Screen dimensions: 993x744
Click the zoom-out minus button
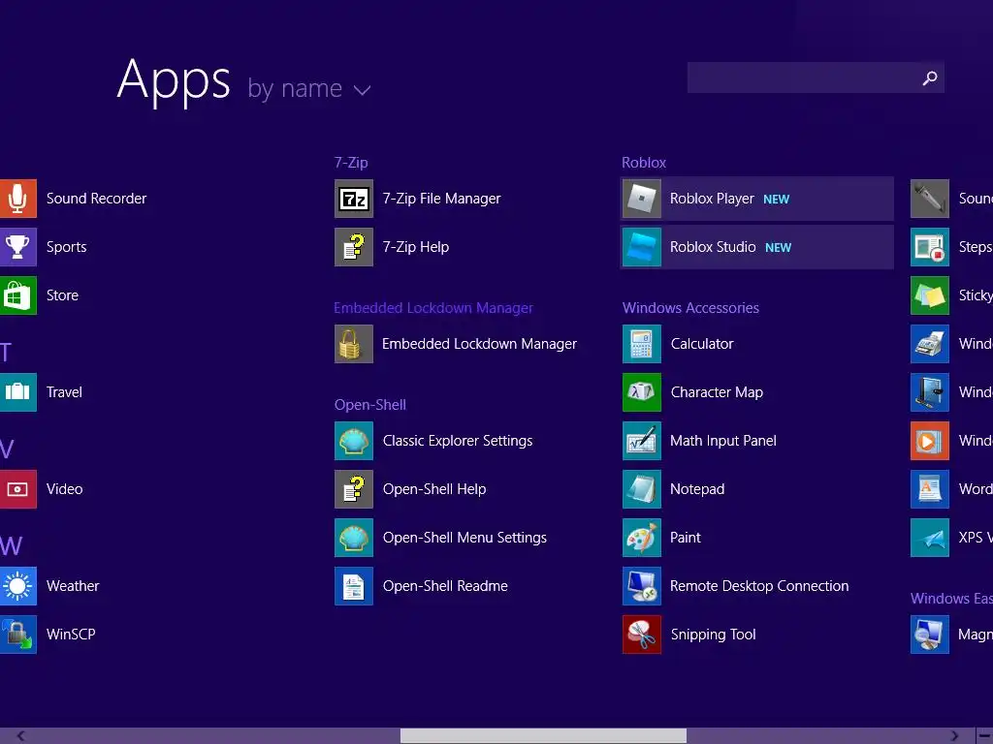985,736
